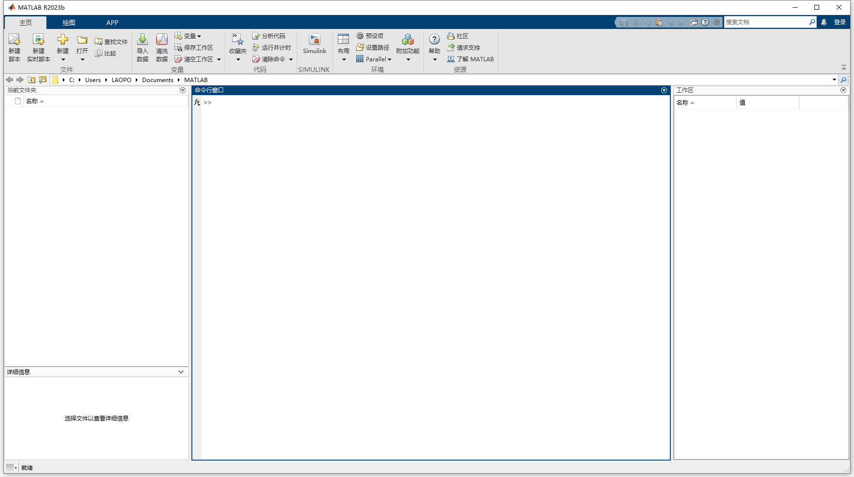854x477 pixels.
Task: Click the yellow plus 新建 (New) icon
Action: [x=63, y=40]
